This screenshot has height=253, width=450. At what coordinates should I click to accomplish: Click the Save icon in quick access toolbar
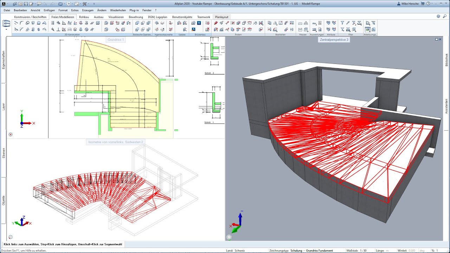click(x=26, y=4)
